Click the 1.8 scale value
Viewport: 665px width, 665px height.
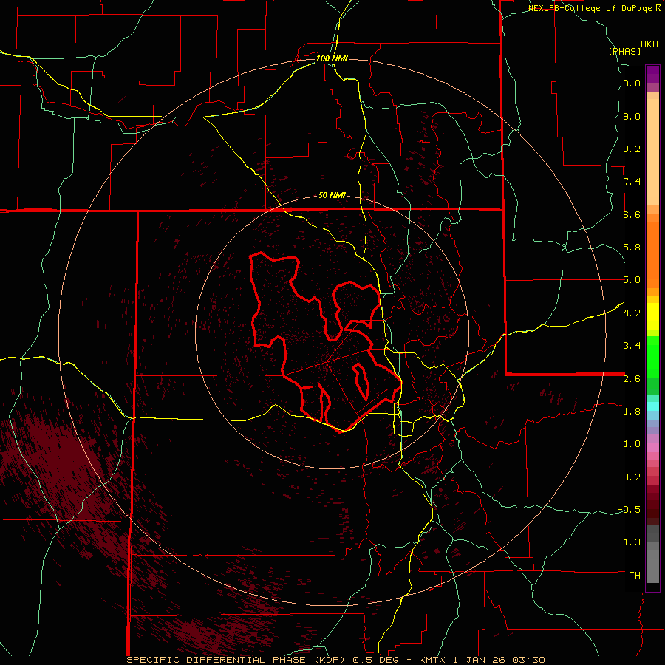click(632, 412)
